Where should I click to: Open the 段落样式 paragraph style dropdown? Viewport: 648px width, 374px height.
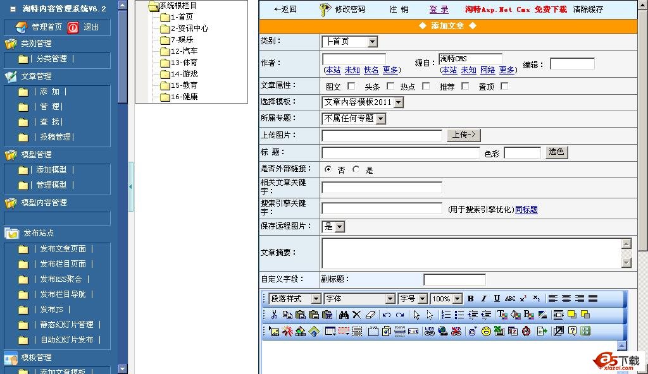[x=316, y=299]
